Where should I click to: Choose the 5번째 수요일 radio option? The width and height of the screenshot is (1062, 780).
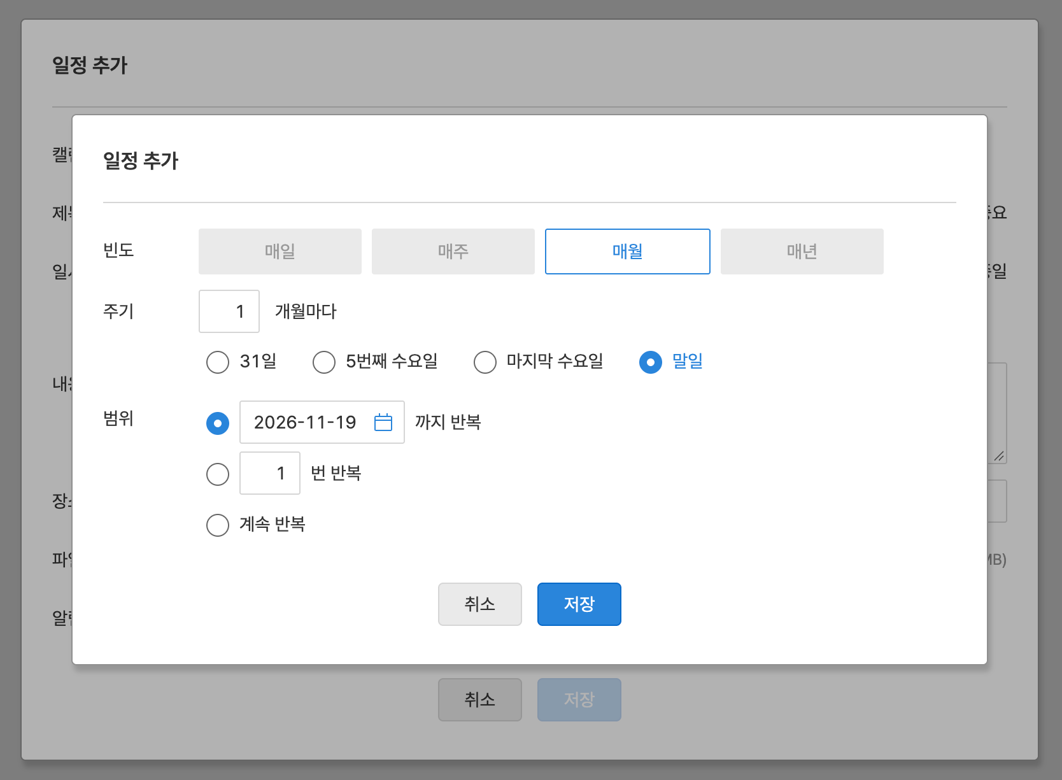[x=324, y=362]
